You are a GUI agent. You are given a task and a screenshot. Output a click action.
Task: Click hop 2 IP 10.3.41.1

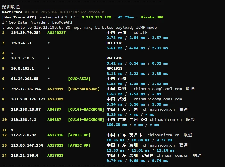pos(21,43)
